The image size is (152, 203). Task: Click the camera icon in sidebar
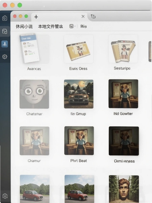pyautogui.click(x=5, y=18)
